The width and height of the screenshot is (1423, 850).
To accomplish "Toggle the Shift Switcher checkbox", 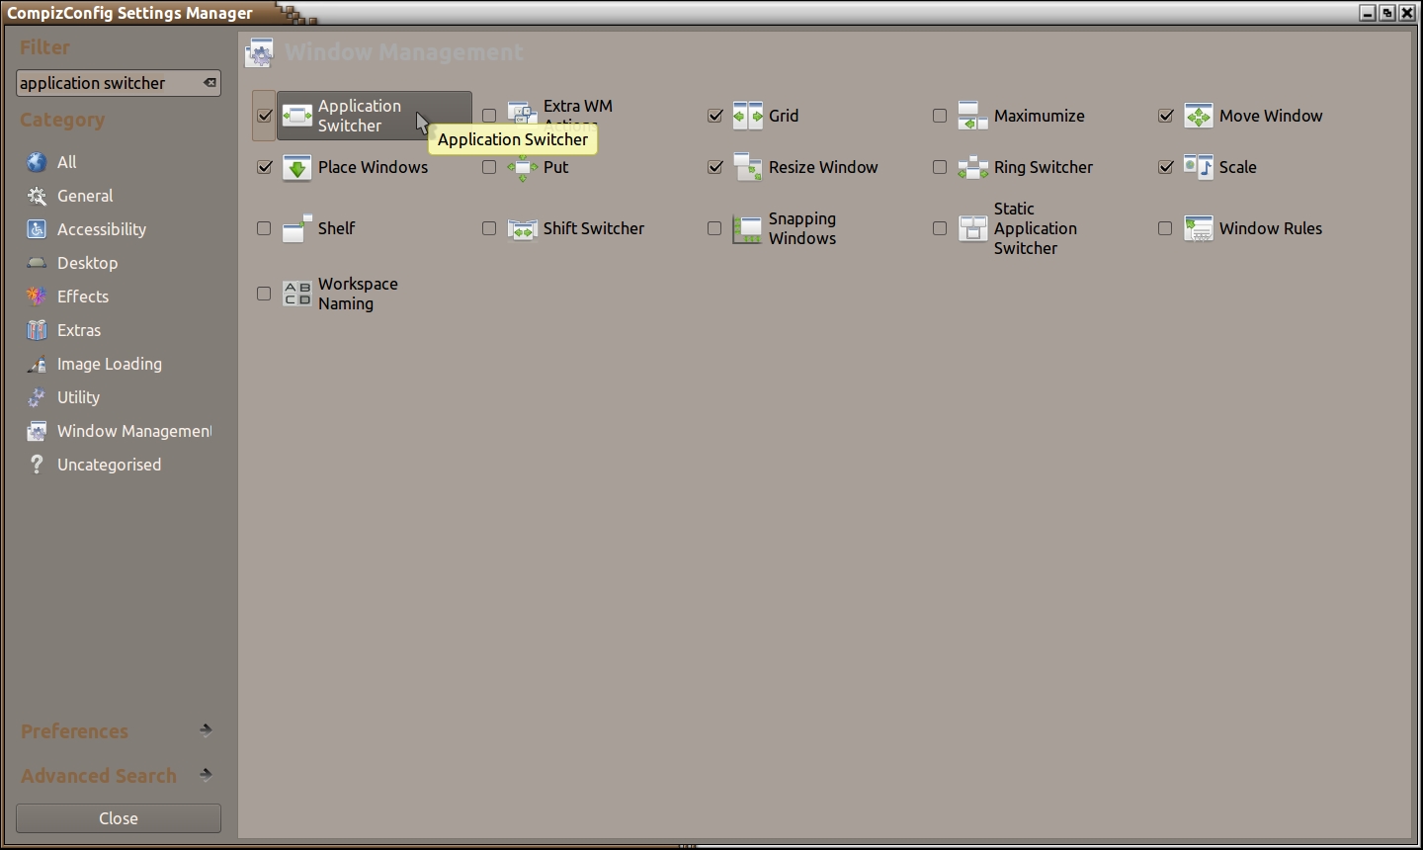I will click(x=489, y=228).
